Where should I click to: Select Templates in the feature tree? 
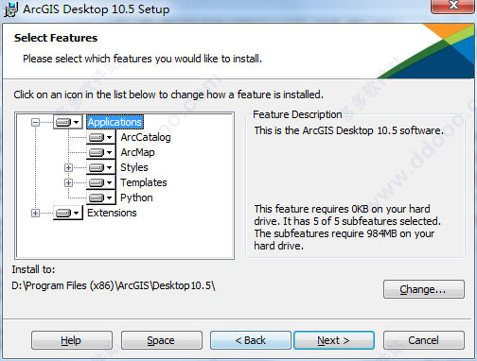144,182
